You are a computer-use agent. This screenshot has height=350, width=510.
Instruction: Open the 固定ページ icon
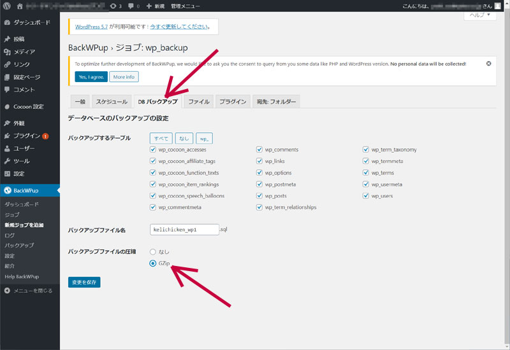click(7, 77)
